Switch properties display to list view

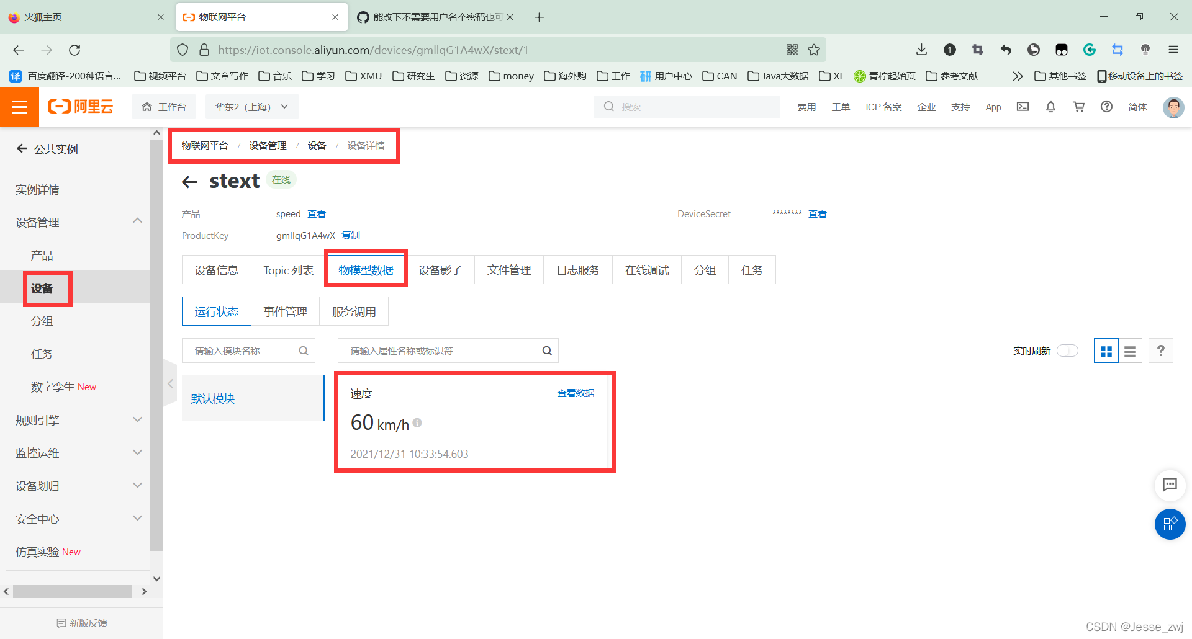1129,351
